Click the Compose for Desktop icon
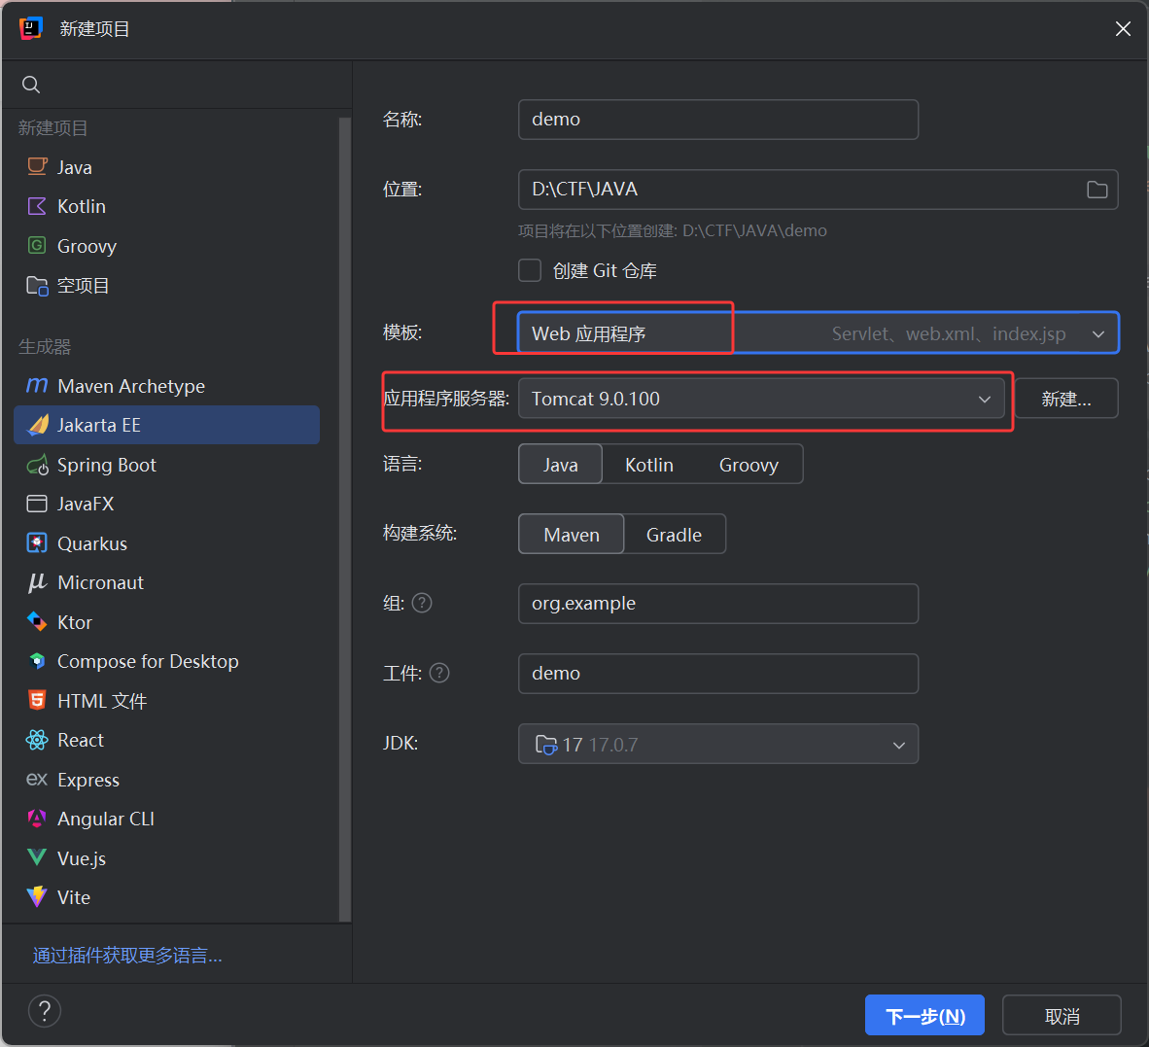The image size is (1149, 1047). (x=37, y=661)
